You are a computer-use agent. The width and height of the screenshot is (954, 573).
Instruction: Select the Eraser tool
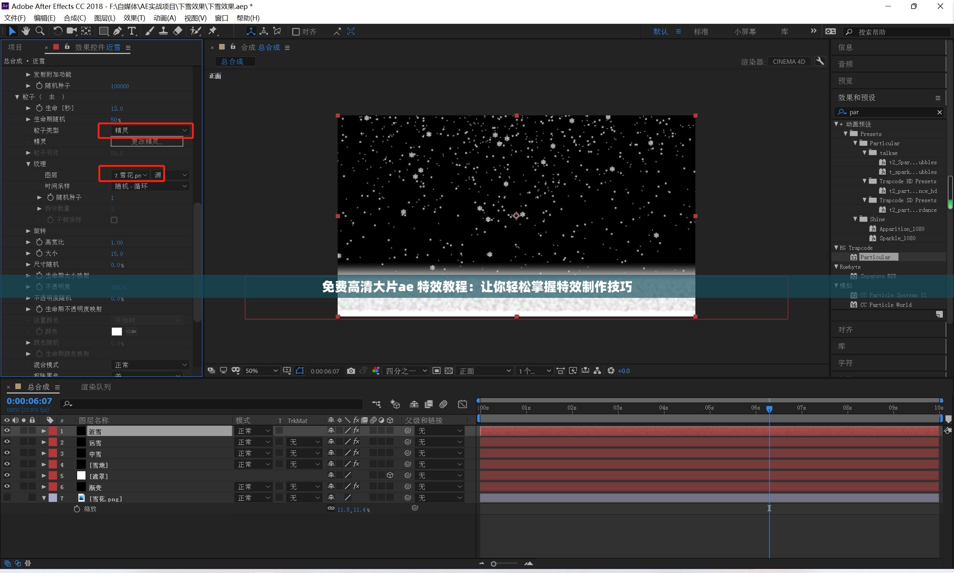coord(178,31)
